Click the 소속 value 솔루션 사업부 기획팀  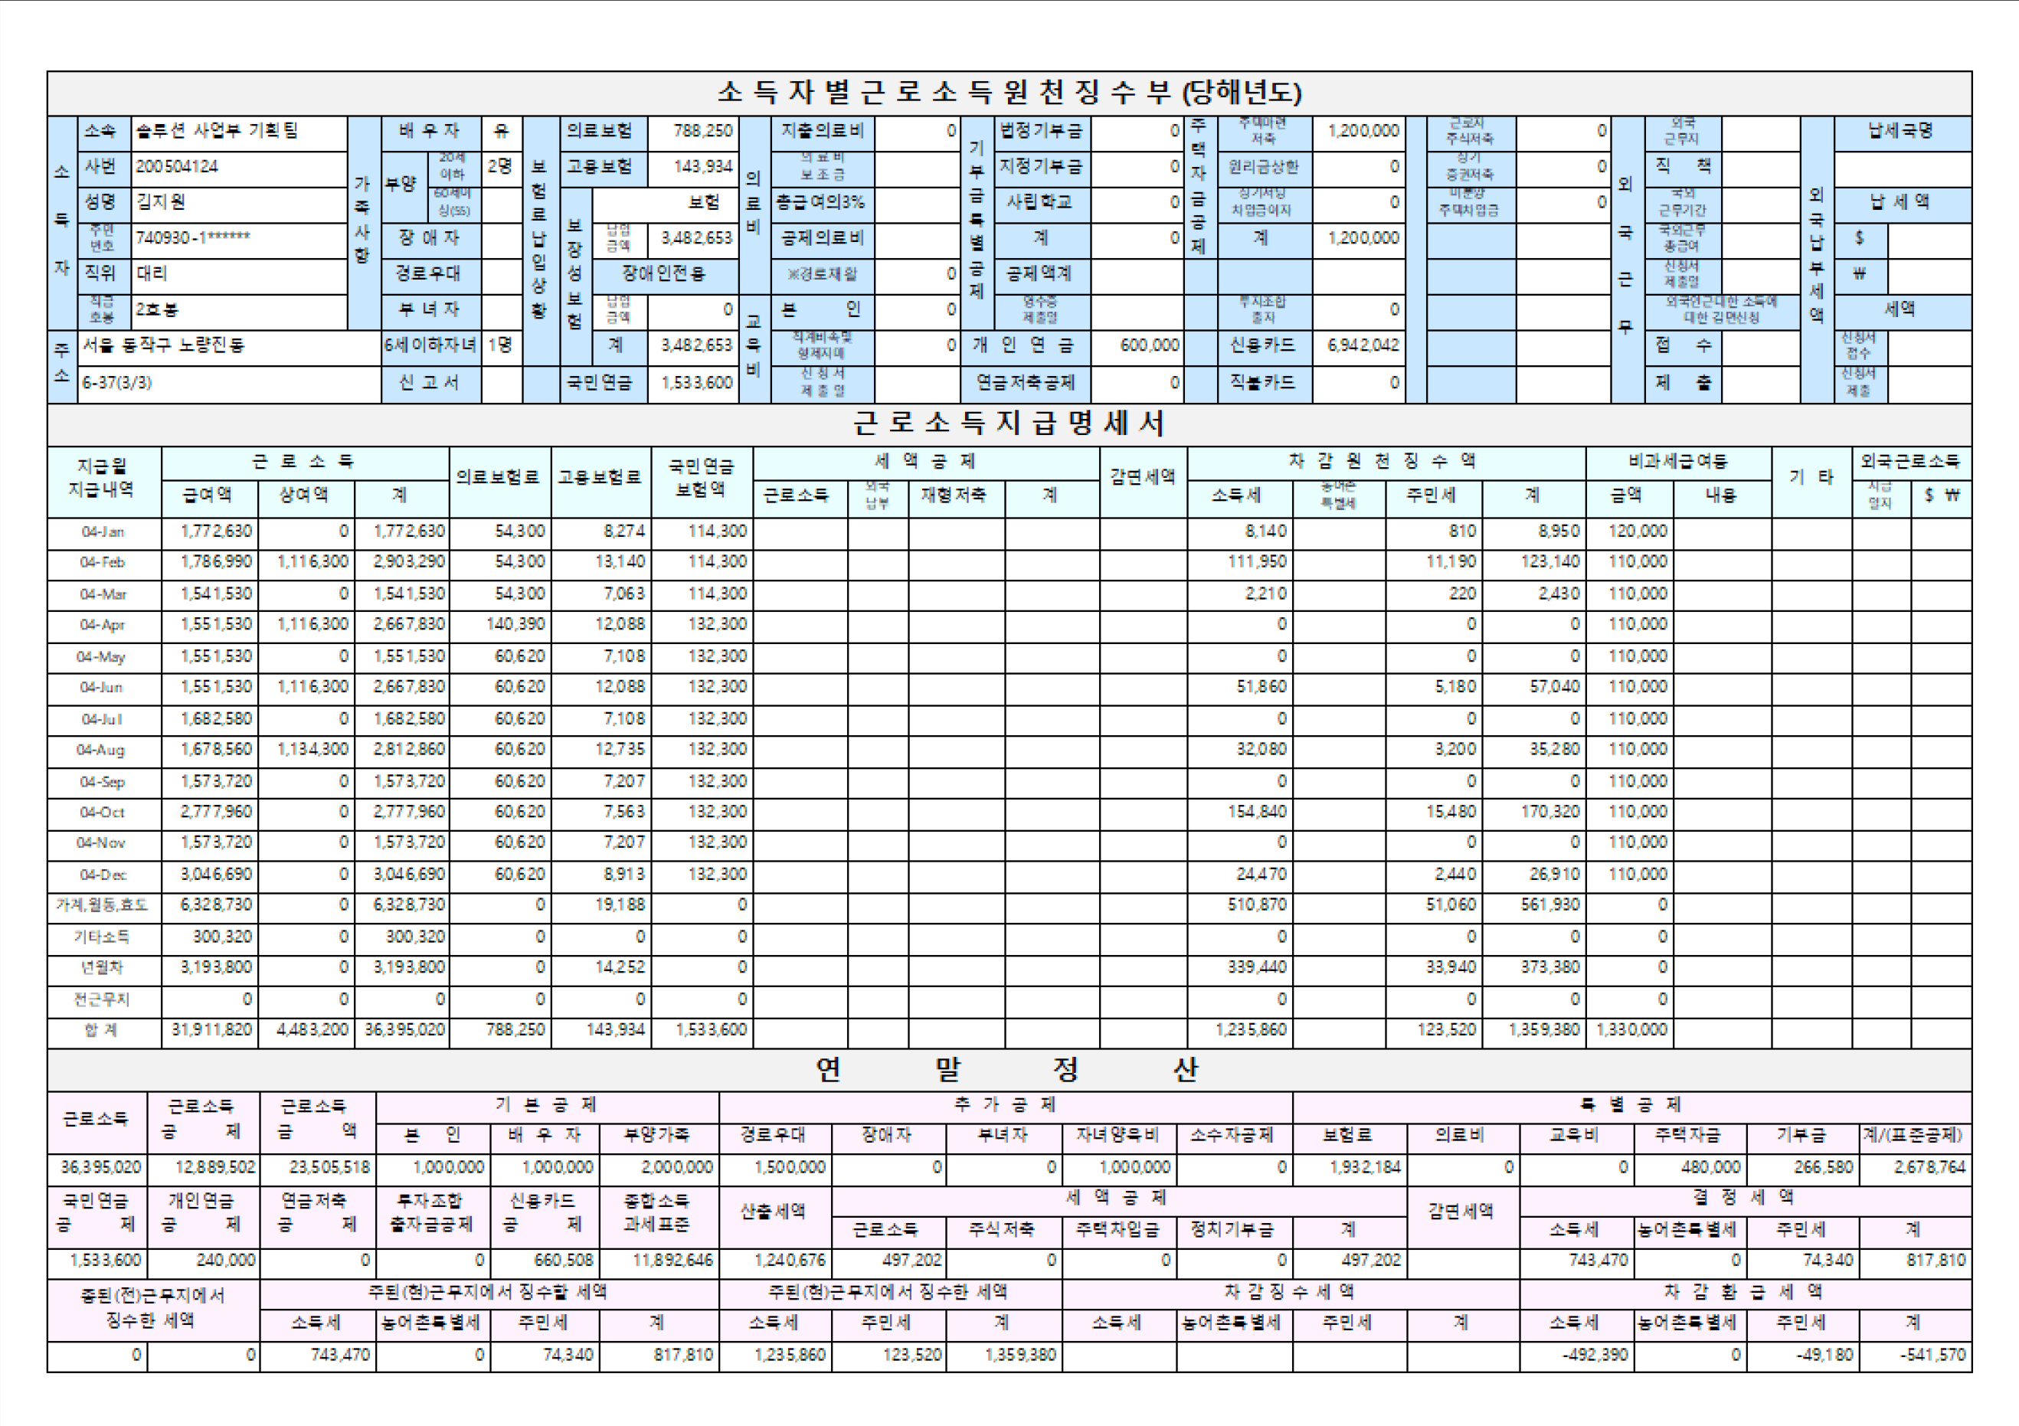pos(216,131)
